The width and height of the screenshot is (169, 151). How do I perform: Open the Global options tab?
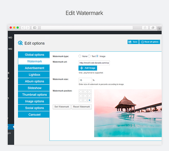tap(34, 55)
